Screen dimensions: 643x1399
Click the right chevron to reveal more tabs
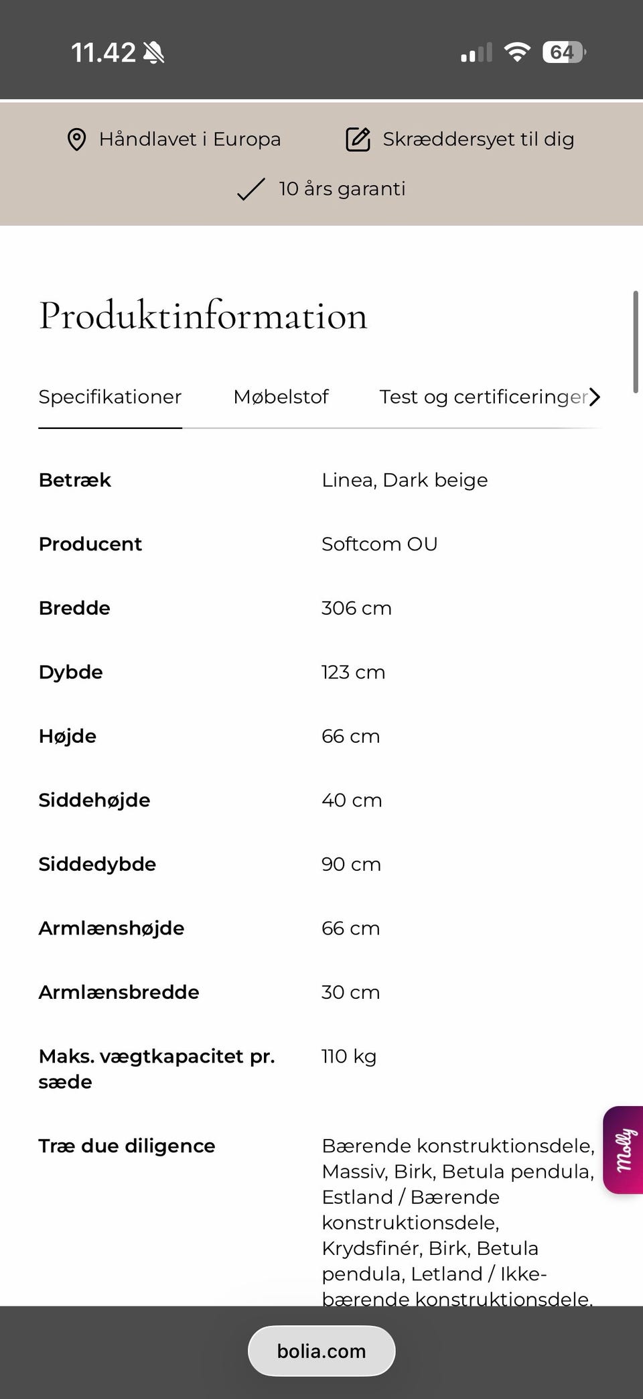click(595, 397)
